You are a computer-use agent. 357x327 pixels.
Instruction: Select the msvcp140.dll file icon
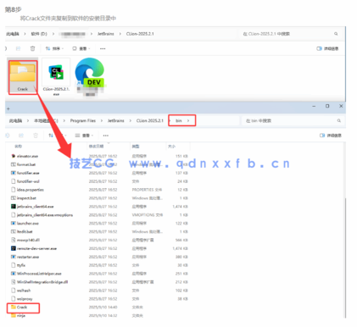[x=13, y=240]
